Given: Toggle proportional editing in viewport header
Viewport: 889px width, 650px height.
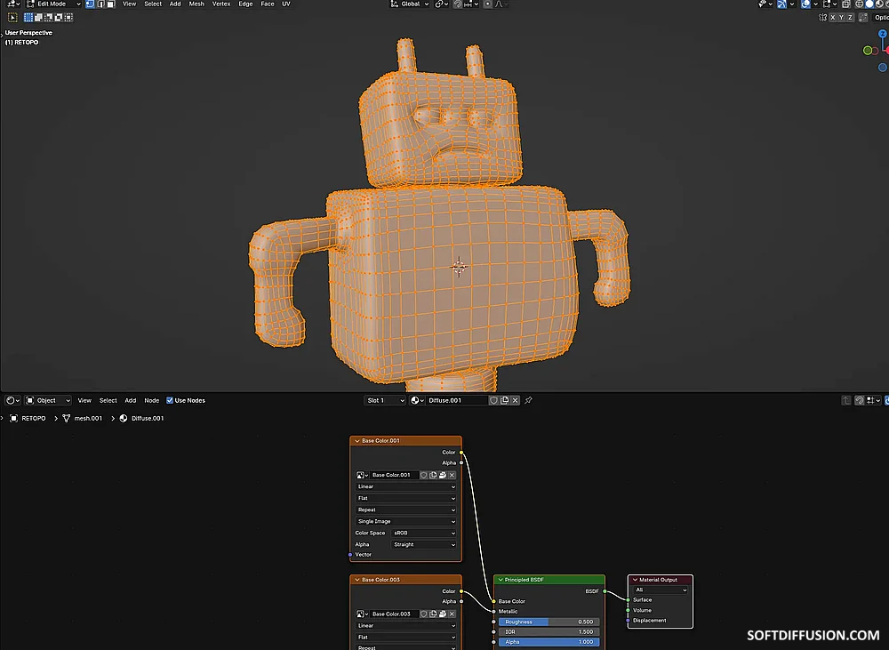Looking at the screenshot, I should click(x=487, y=4).
